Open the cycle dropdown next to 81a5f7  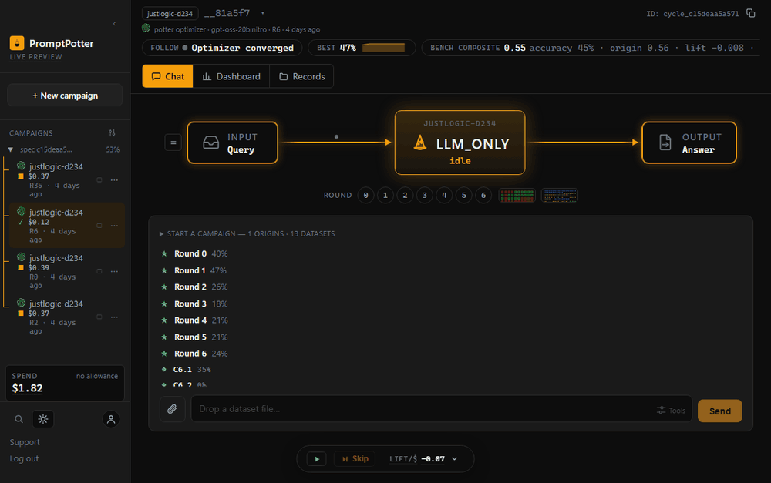[263, 13]
